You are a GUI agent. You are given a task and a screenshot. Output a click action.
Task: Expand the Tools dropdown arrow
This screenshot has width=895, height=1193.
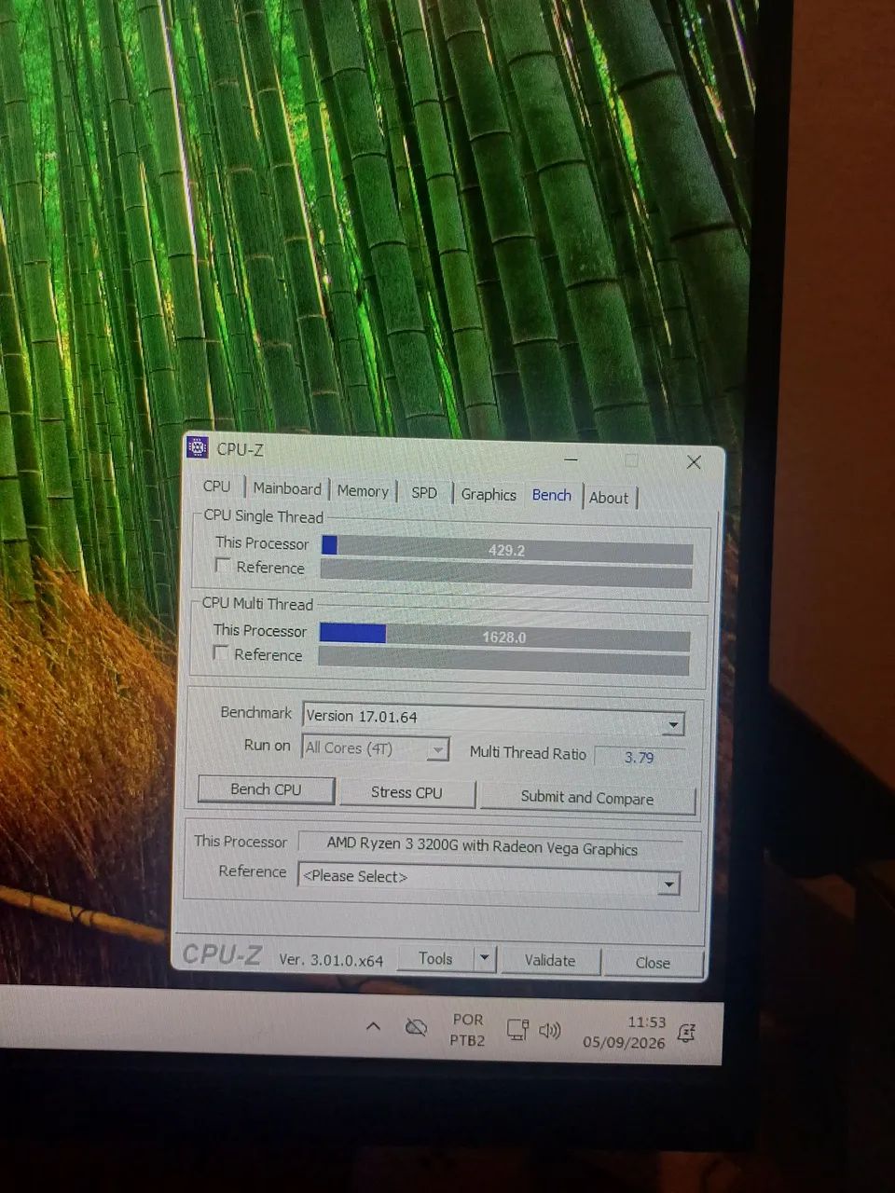click(x=484, y=959)
